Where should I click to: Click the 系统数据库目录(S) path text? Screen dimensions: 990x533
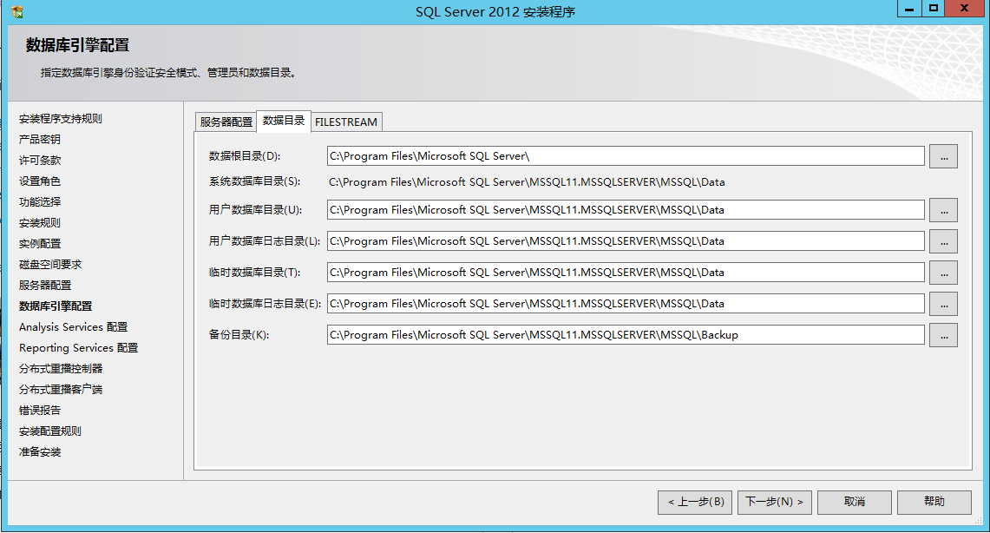click(x=527, y=182)
